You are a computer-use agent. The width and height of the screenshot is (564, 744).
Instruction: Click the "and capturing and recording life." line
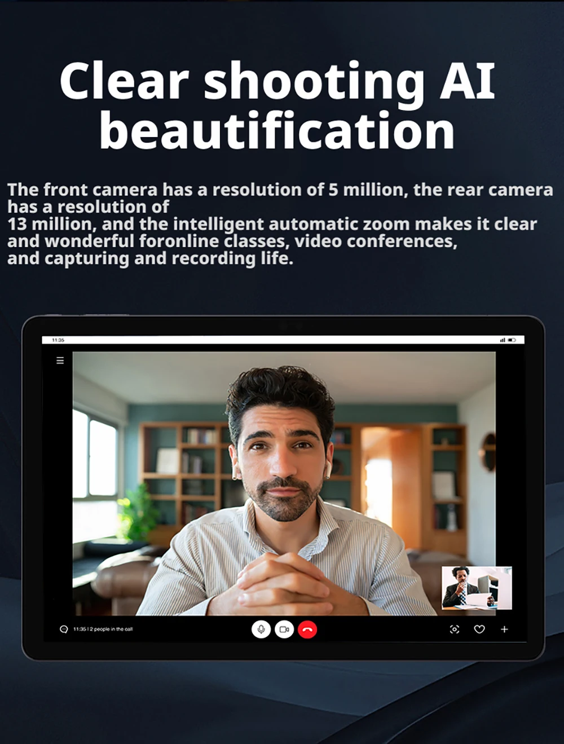(150, 258)
